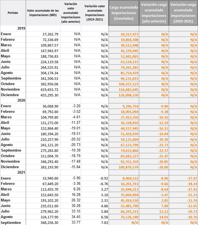The height and width of the screenshot is (225, 198).
Task: Select cargo variation cell -17.97
Action: [183, 178]
